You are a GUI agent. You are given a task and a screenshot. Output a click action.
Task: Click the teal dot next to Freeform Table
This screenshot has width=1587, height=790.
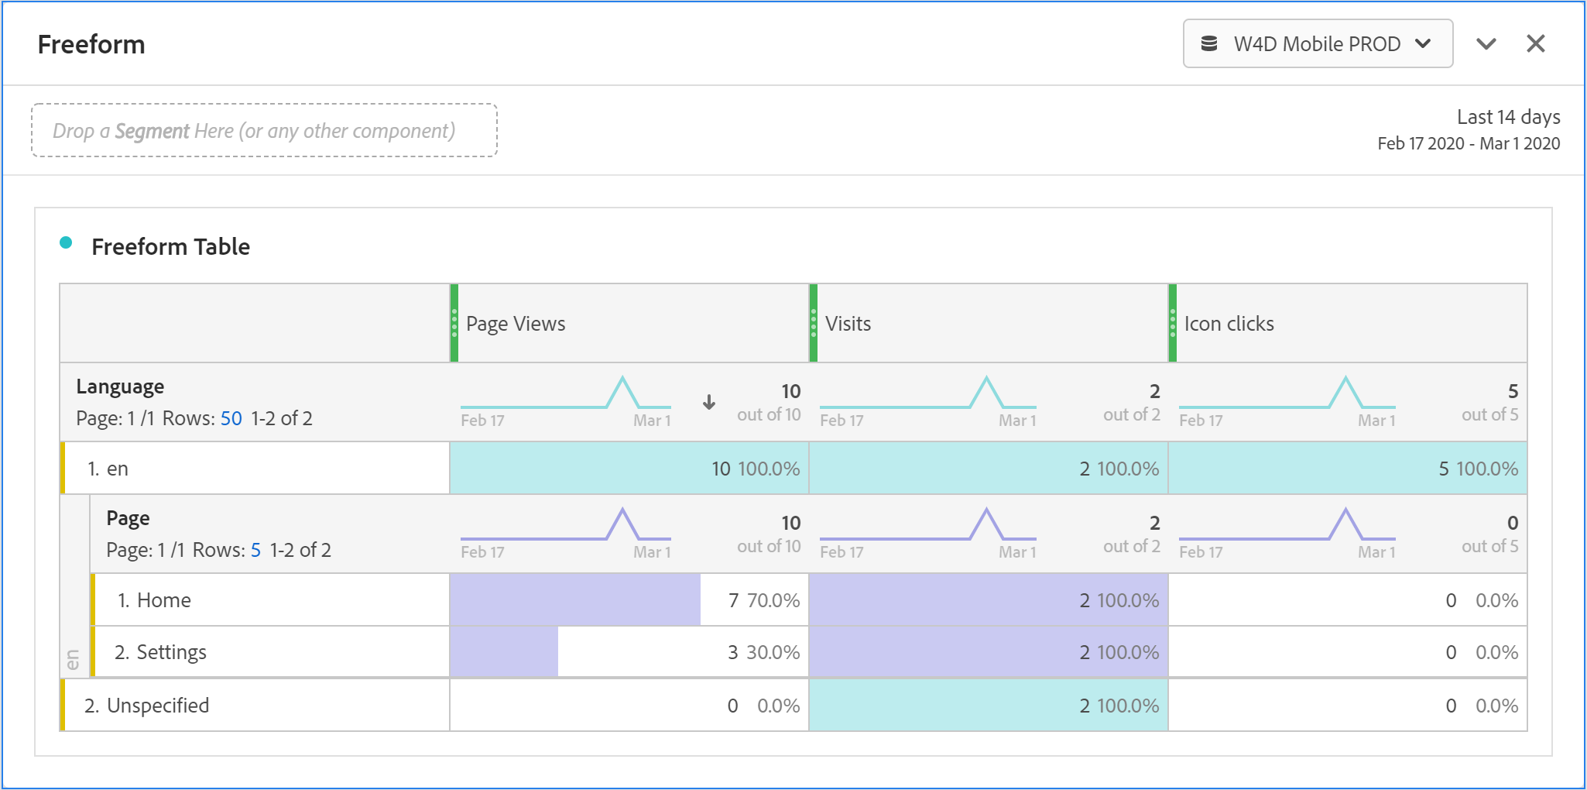pos(67,243)
